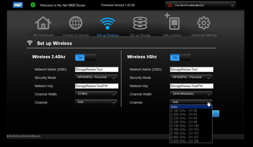Click the Set up Wireless tab label
253x147 pixels.
[108, 35]
